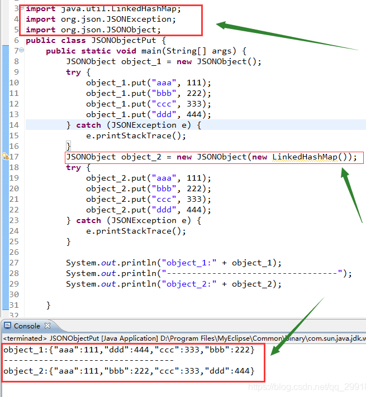Click "e.printStackTrace();" on line 15
This screenshot has height=397, width=366.
click(136, 136)
